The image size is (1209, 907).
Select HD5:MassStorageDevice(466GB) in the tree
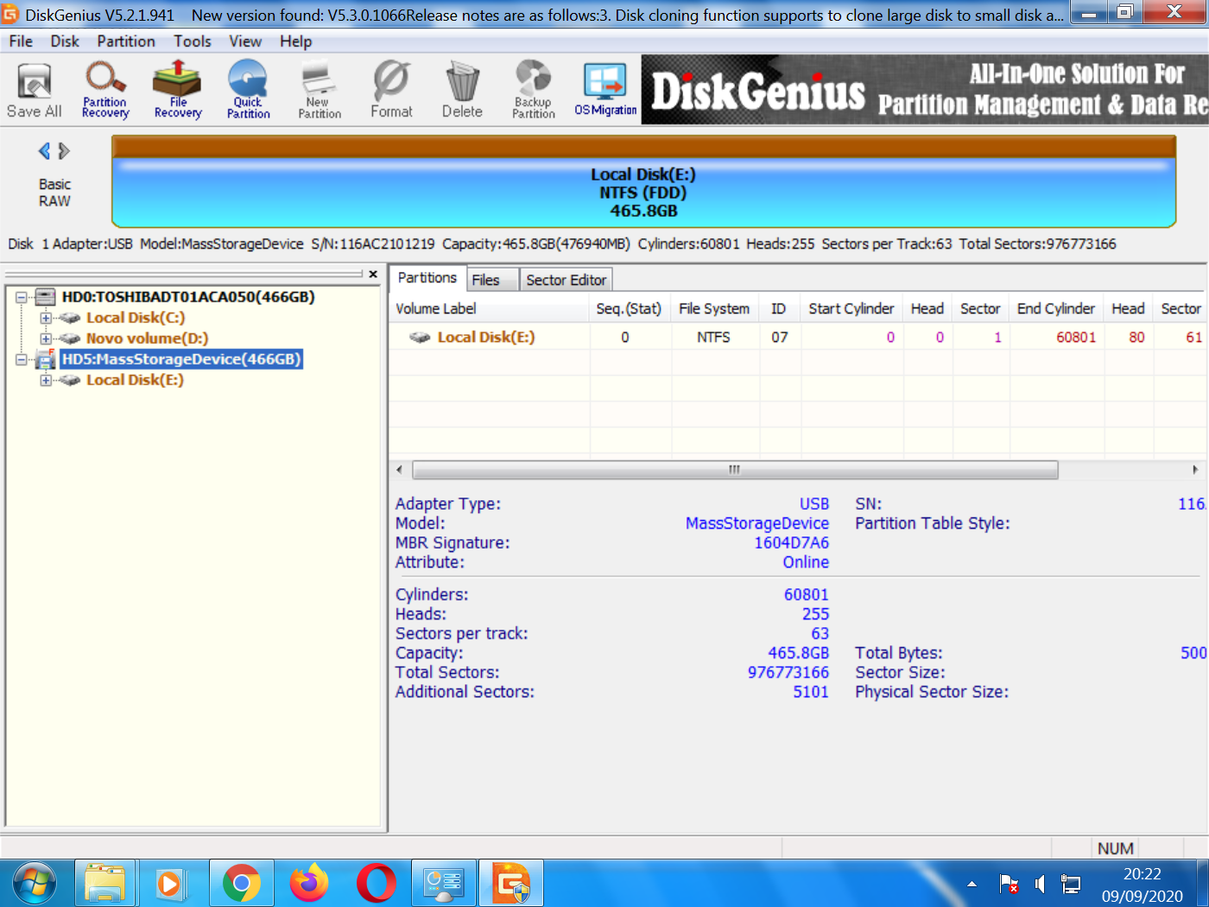coord(181,359)
